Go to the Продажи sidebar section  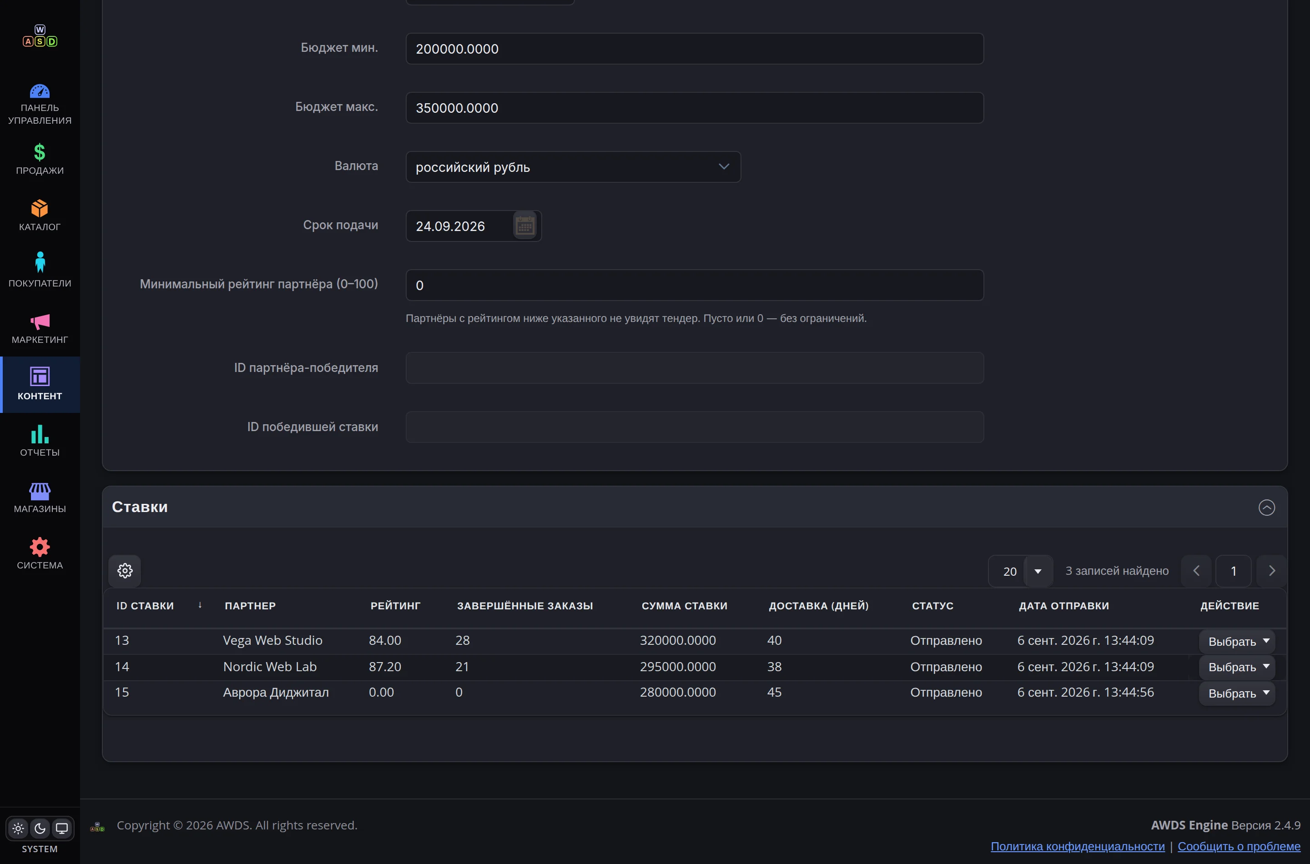click(40, 159)
